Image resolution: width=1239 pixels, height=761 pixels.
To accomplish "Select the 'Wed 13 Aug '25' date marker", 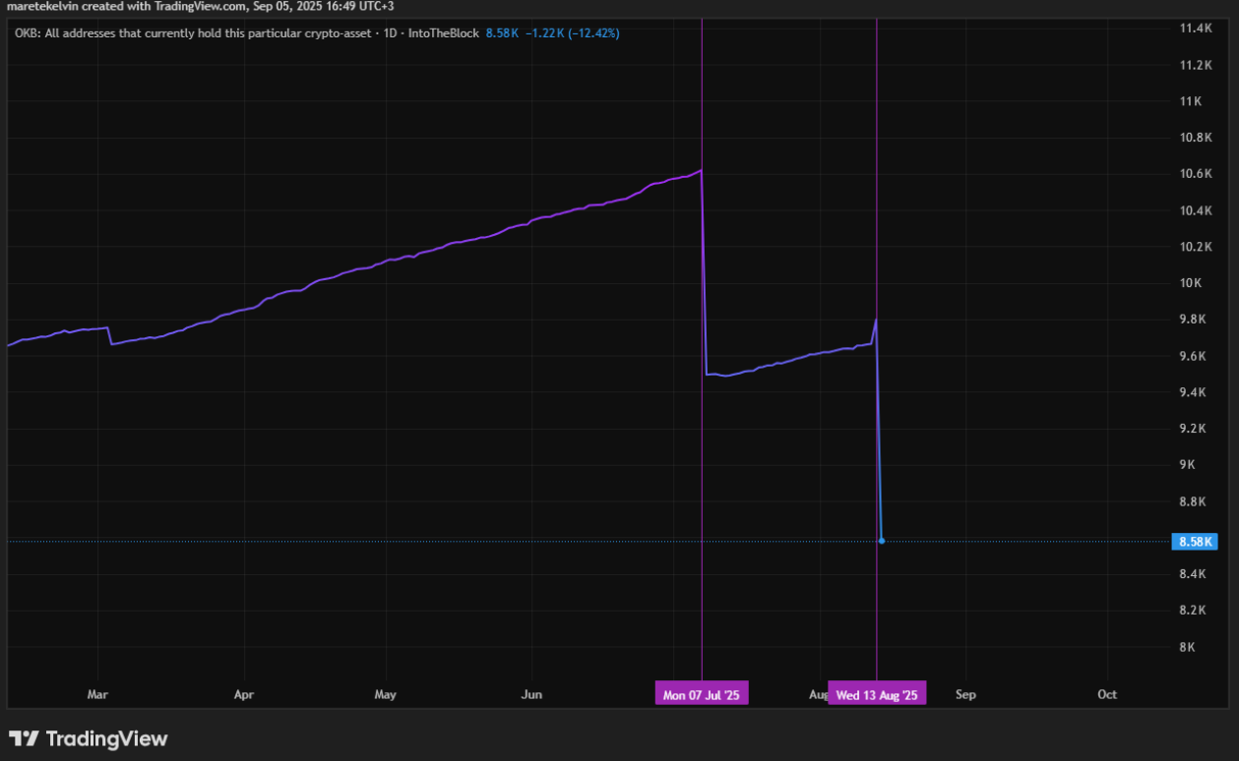I will click(876, 695).
